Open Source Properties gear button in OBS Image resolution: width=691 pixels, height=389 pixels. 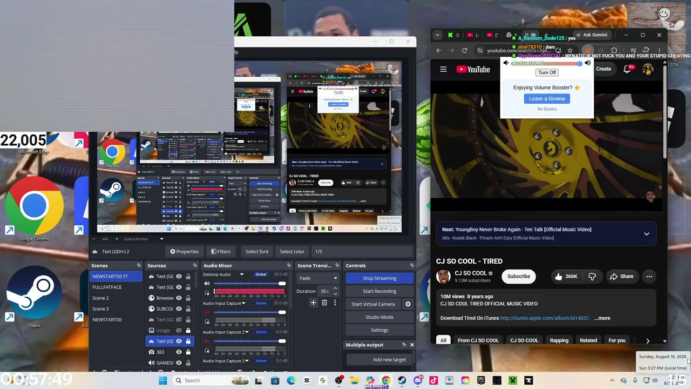pos(184,251)
